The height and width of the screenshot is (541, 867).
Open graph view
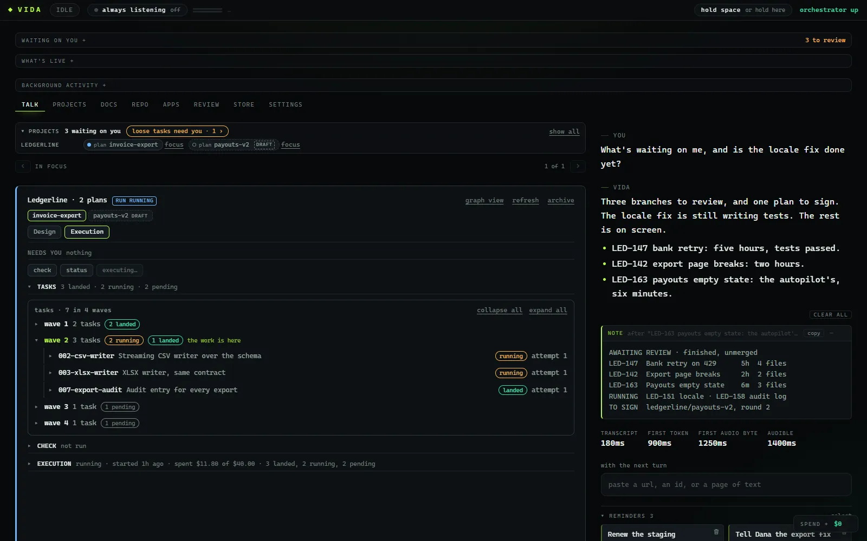(484, 200)
